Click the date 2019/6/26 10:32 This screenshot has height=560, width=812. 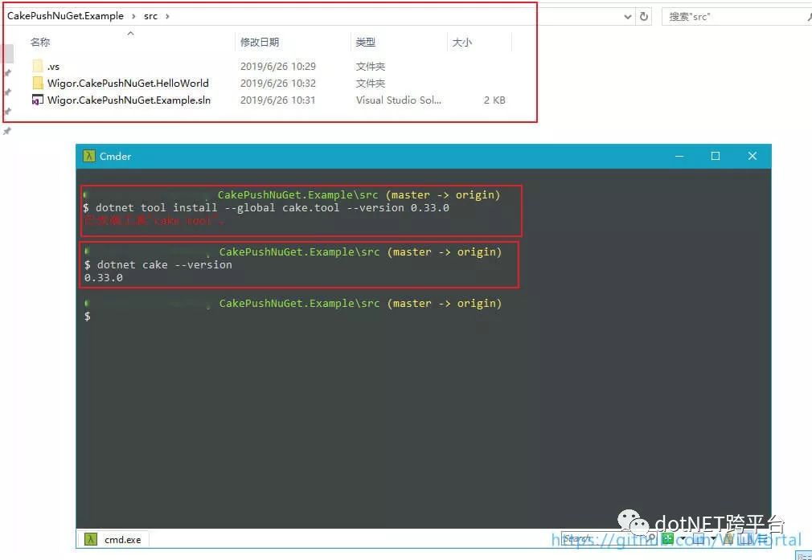278,83
